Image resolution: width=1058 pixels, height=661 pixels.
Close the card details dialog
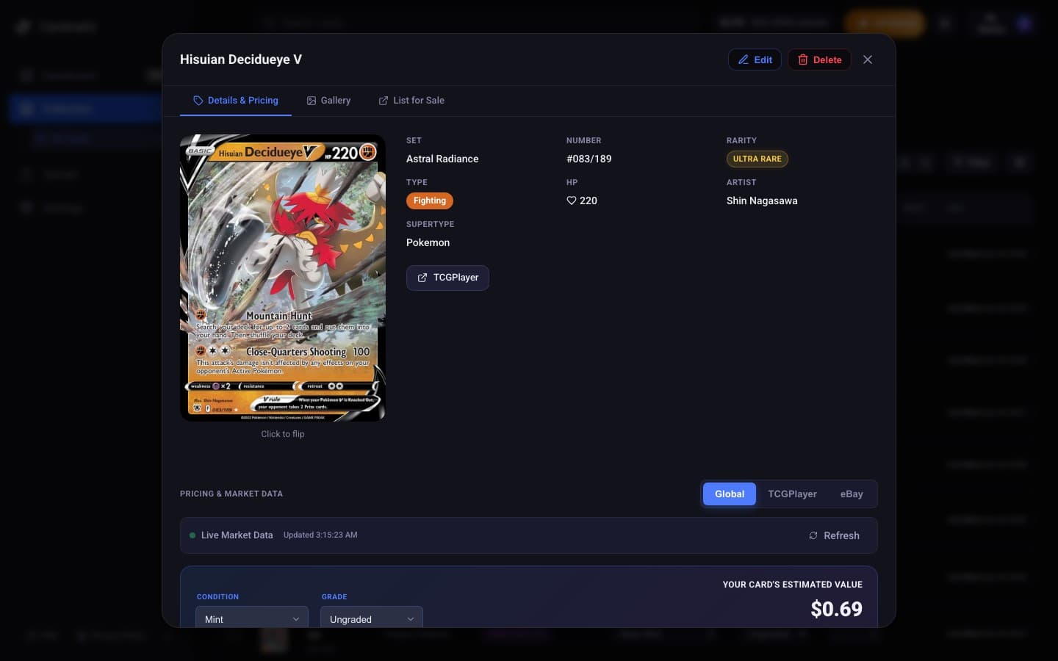point(868,59)
